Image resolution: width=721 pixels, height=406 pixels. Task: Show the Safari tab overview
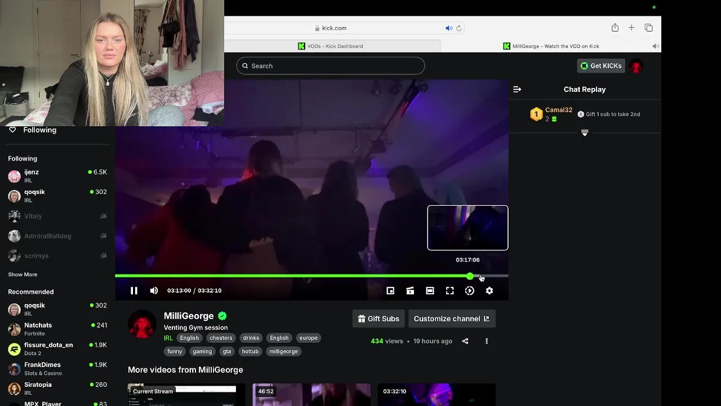648,28
